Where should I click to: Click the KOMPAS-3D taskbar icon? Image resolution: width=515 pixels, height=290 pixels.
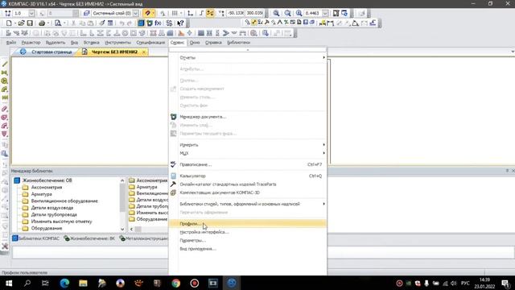(232, 283)
